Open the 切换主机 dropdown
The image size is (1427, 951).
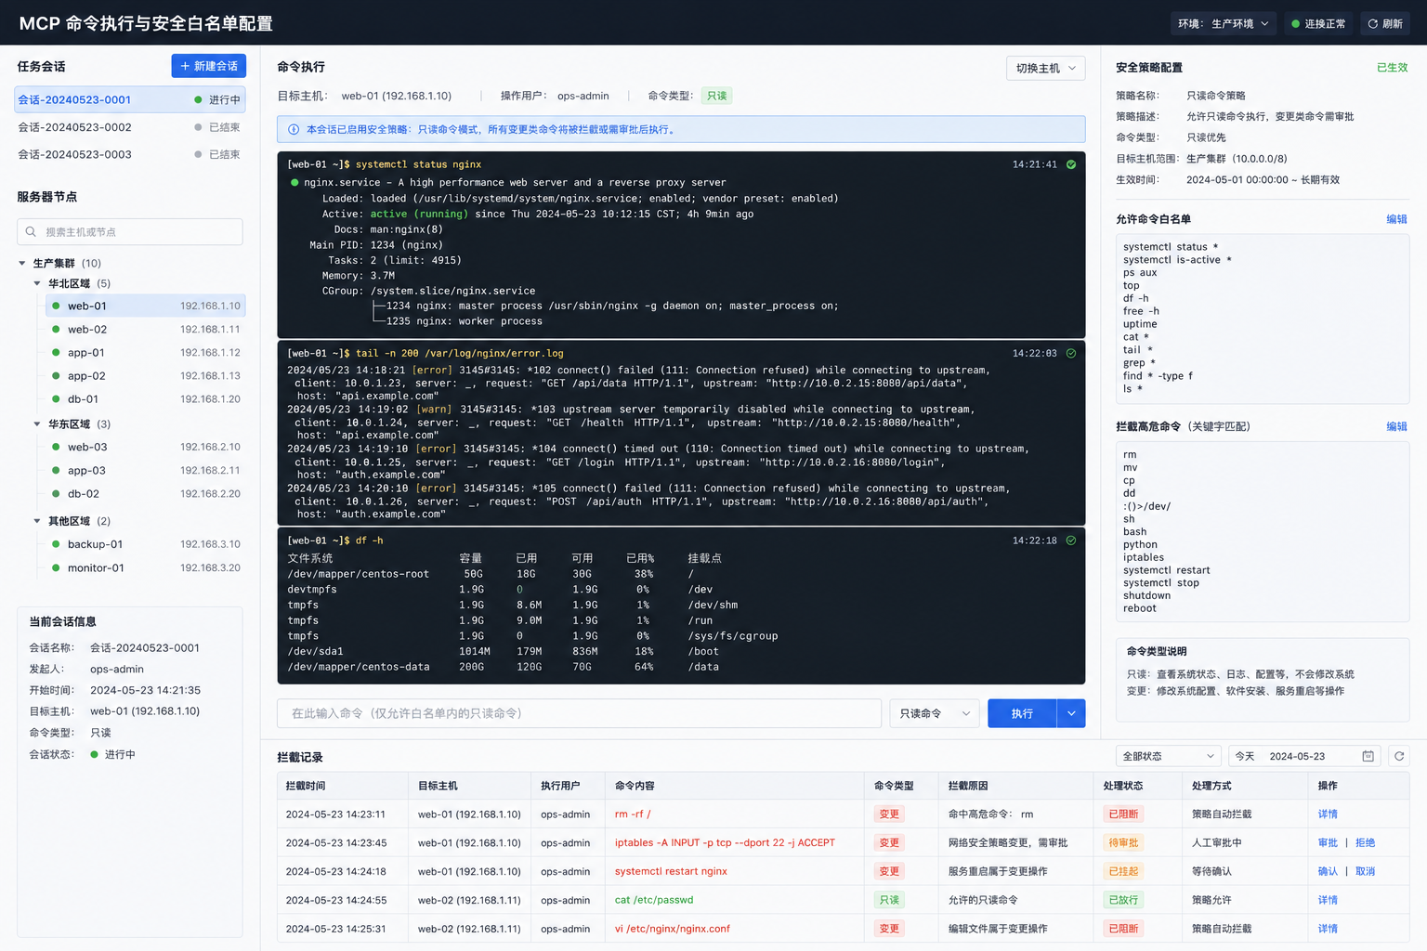(1046, 68)
